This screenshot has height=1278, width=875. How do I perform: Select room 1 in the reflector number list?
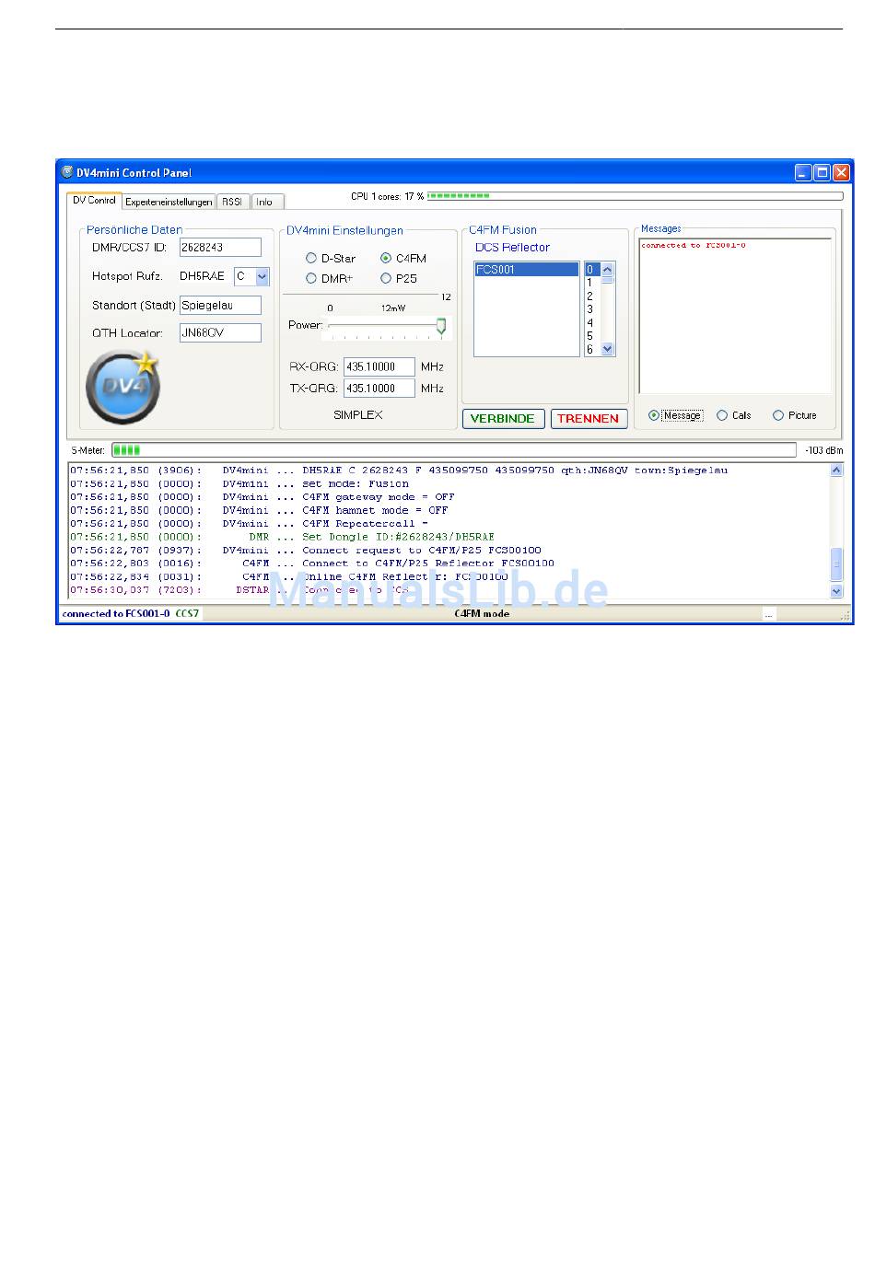tap(591, 283)
